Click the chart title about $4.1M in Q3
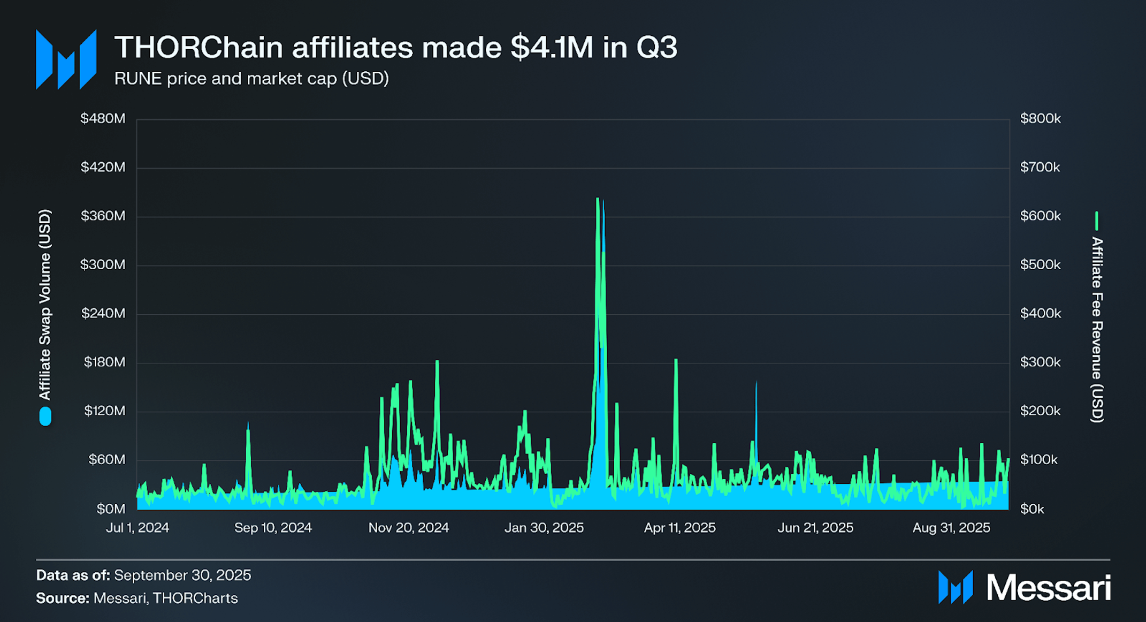Image resolution: width=1146 pixels, height=622 pixels. tap(395, 47)
